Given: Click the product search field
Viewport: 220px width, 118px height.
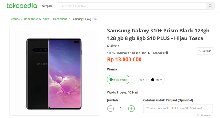Looking at the screenshot, I should coord(132,6).
